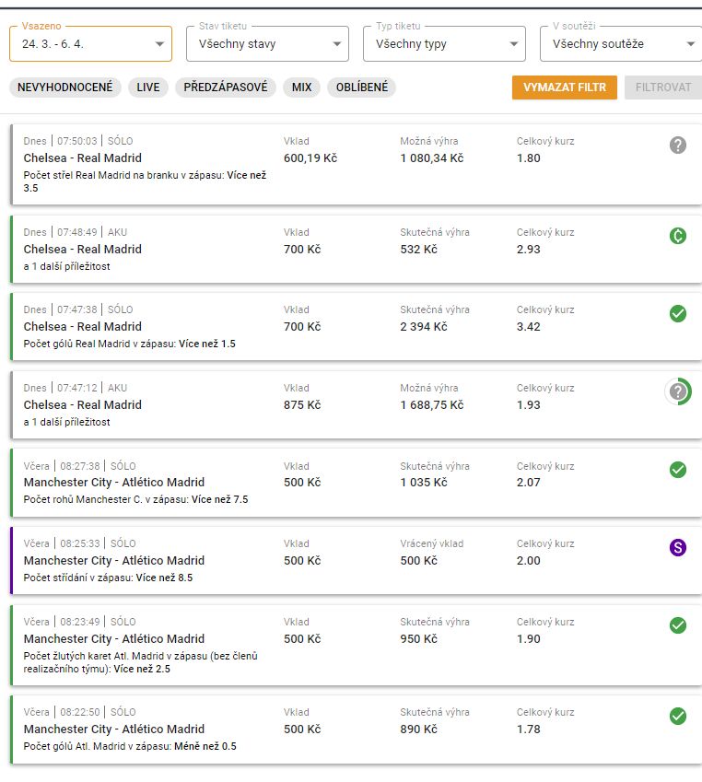Click actual win 950 Kč
This screenshot has height=782, width=702.
(418, 639)
